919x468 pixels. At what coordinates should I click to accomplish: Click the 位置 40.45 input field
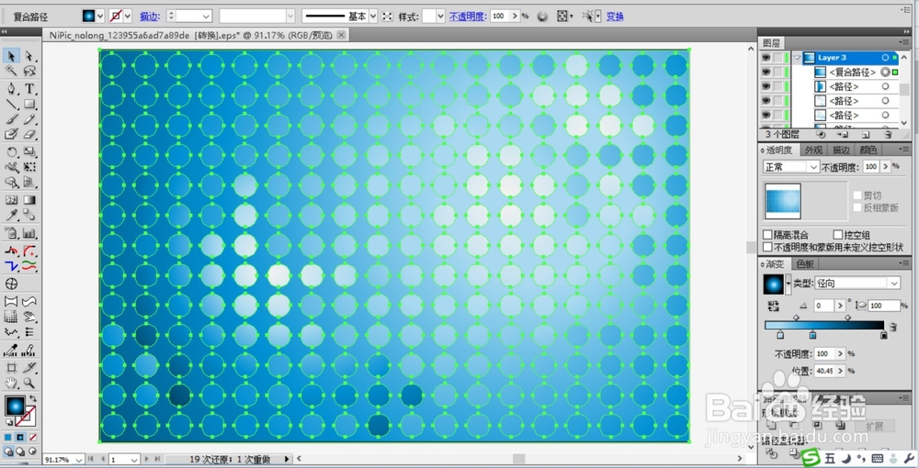coord(826,371)
